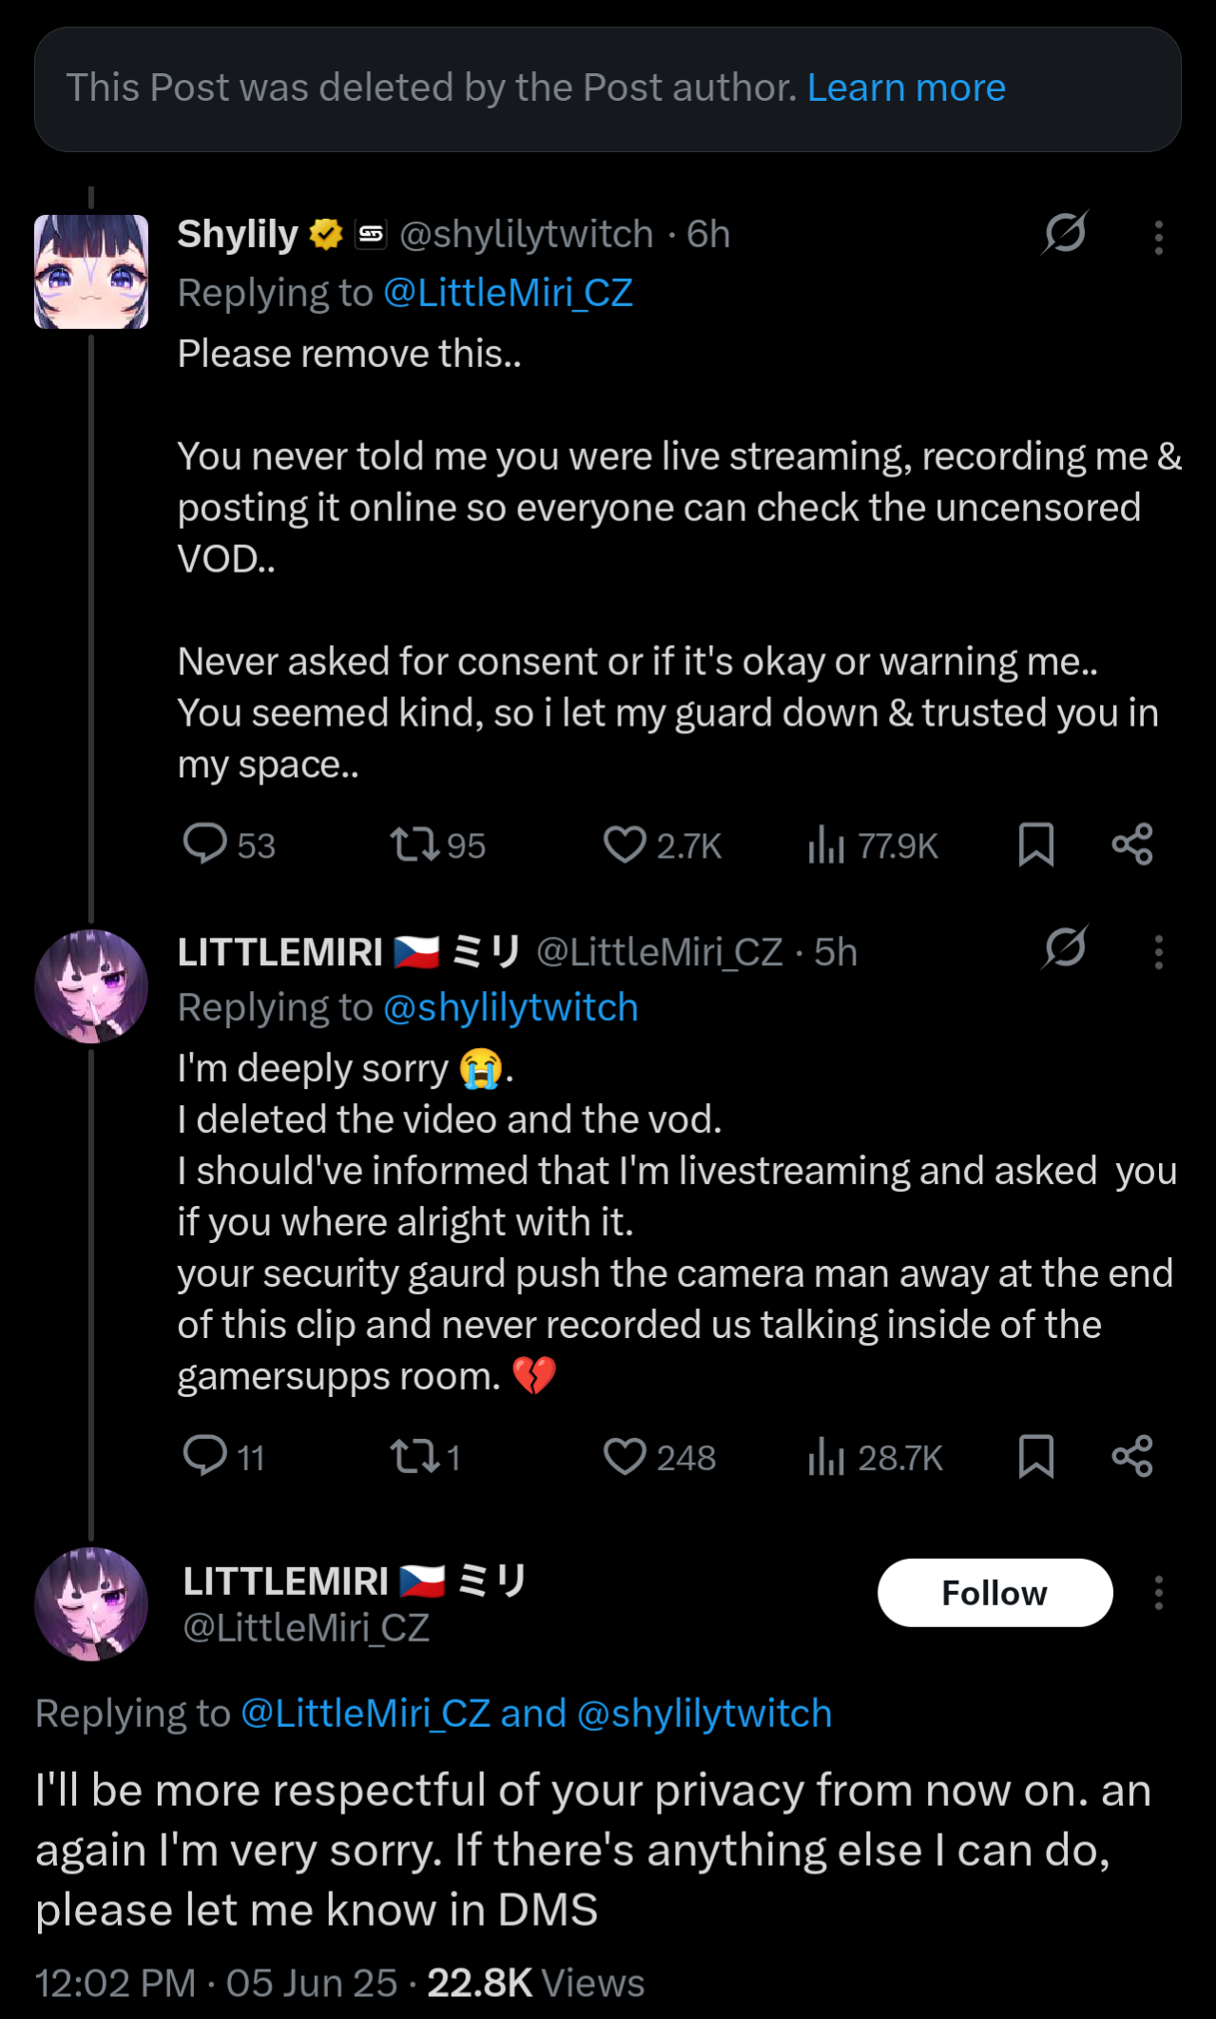Open more options beside the Follow button
The width and height of the screenshot is (1216, 2019).
click(1158, 1593)
